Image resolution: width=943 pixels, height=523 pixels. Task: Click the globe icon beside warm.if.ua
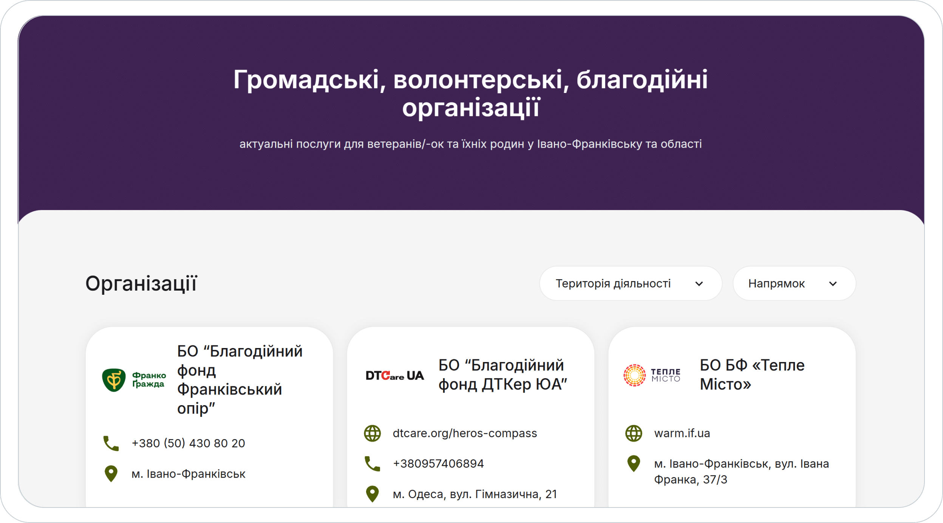coord(634,433)
